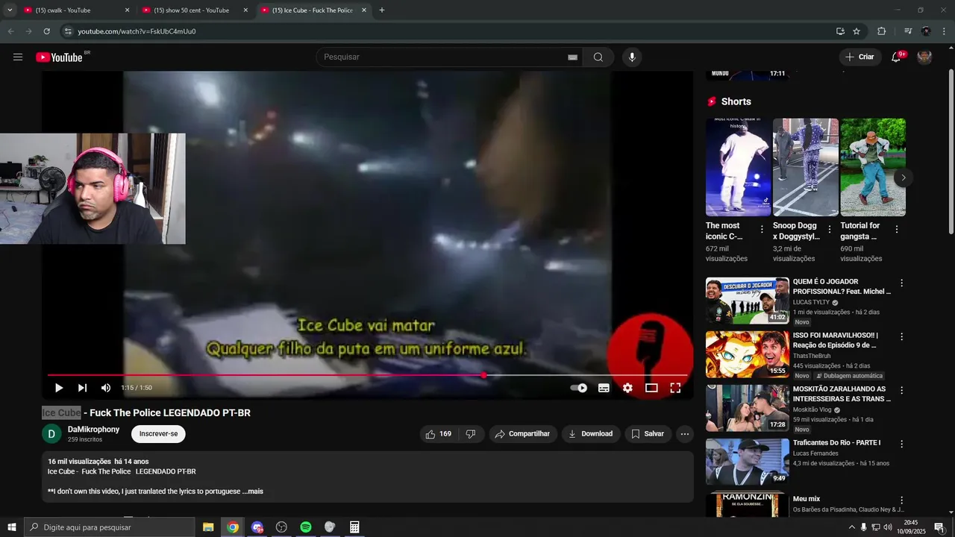The width and height of the screenshot is (955, 537).
Task: Open File Explorer from the taskbar
Action: click(208, 527)
